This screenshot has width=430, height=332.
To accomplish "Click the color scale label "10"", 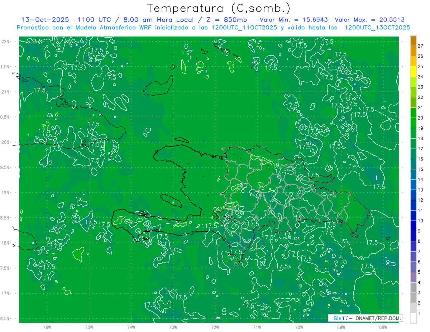I will click(421, 221).
